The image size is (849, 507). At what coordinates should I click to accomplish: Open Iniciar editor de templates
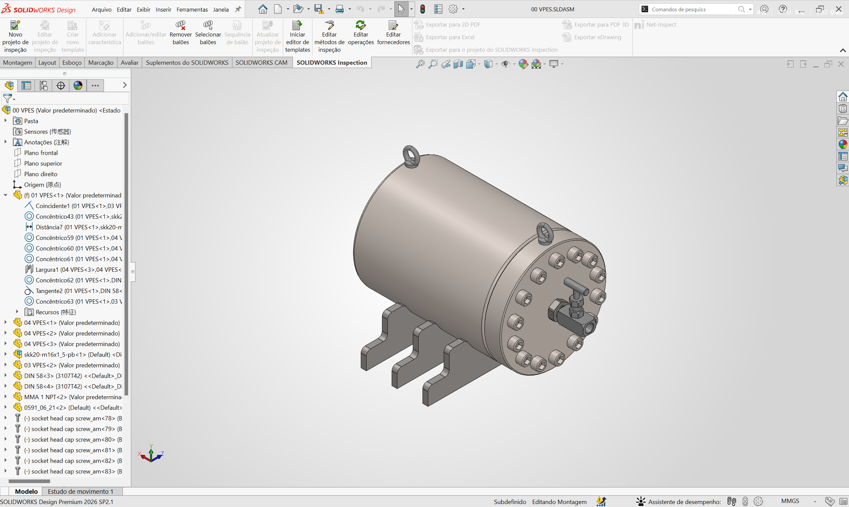pyautogui.click(x=297, y=36)
